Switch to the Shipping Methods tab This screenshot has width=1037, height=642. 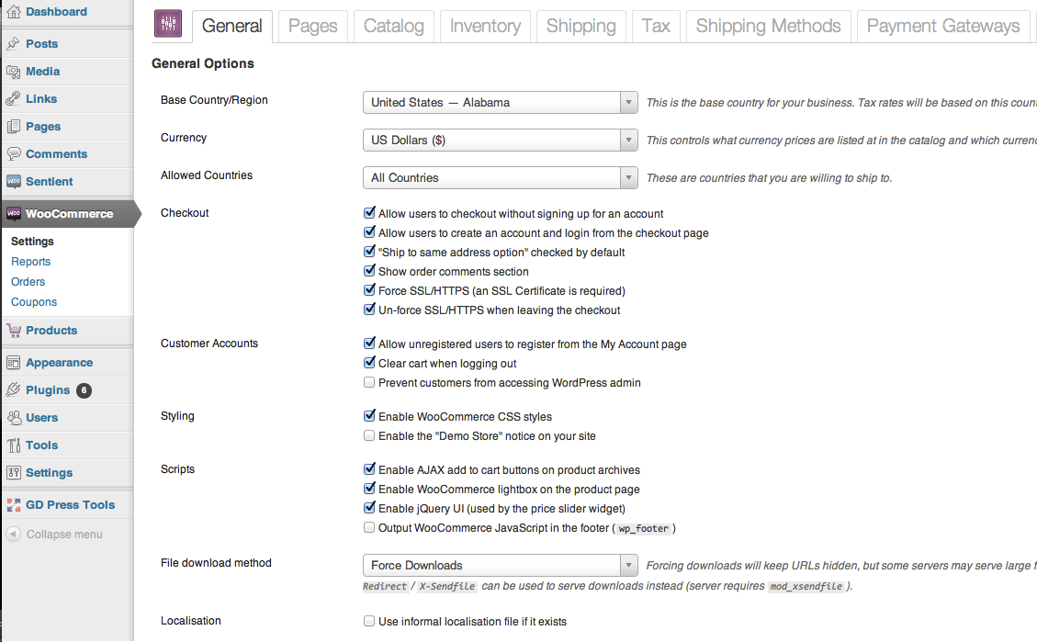pyautogui.click(x=769, y=27)
